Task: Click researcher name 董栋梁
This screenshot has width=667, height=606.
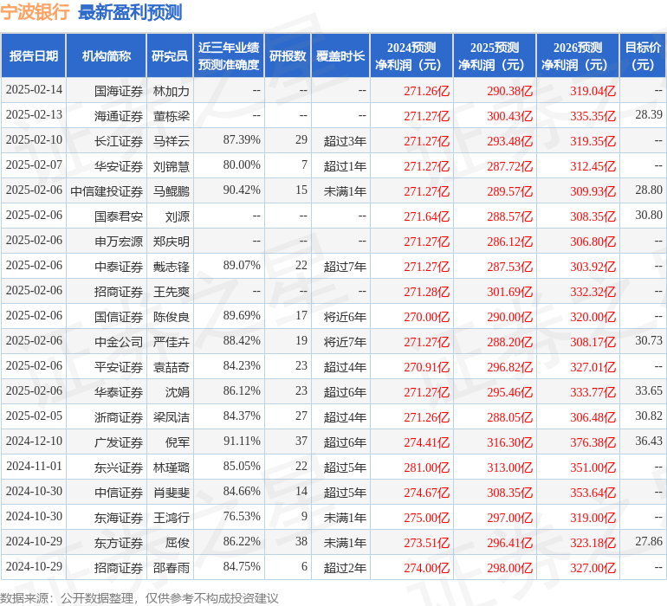Action: (x=171, y=116)
